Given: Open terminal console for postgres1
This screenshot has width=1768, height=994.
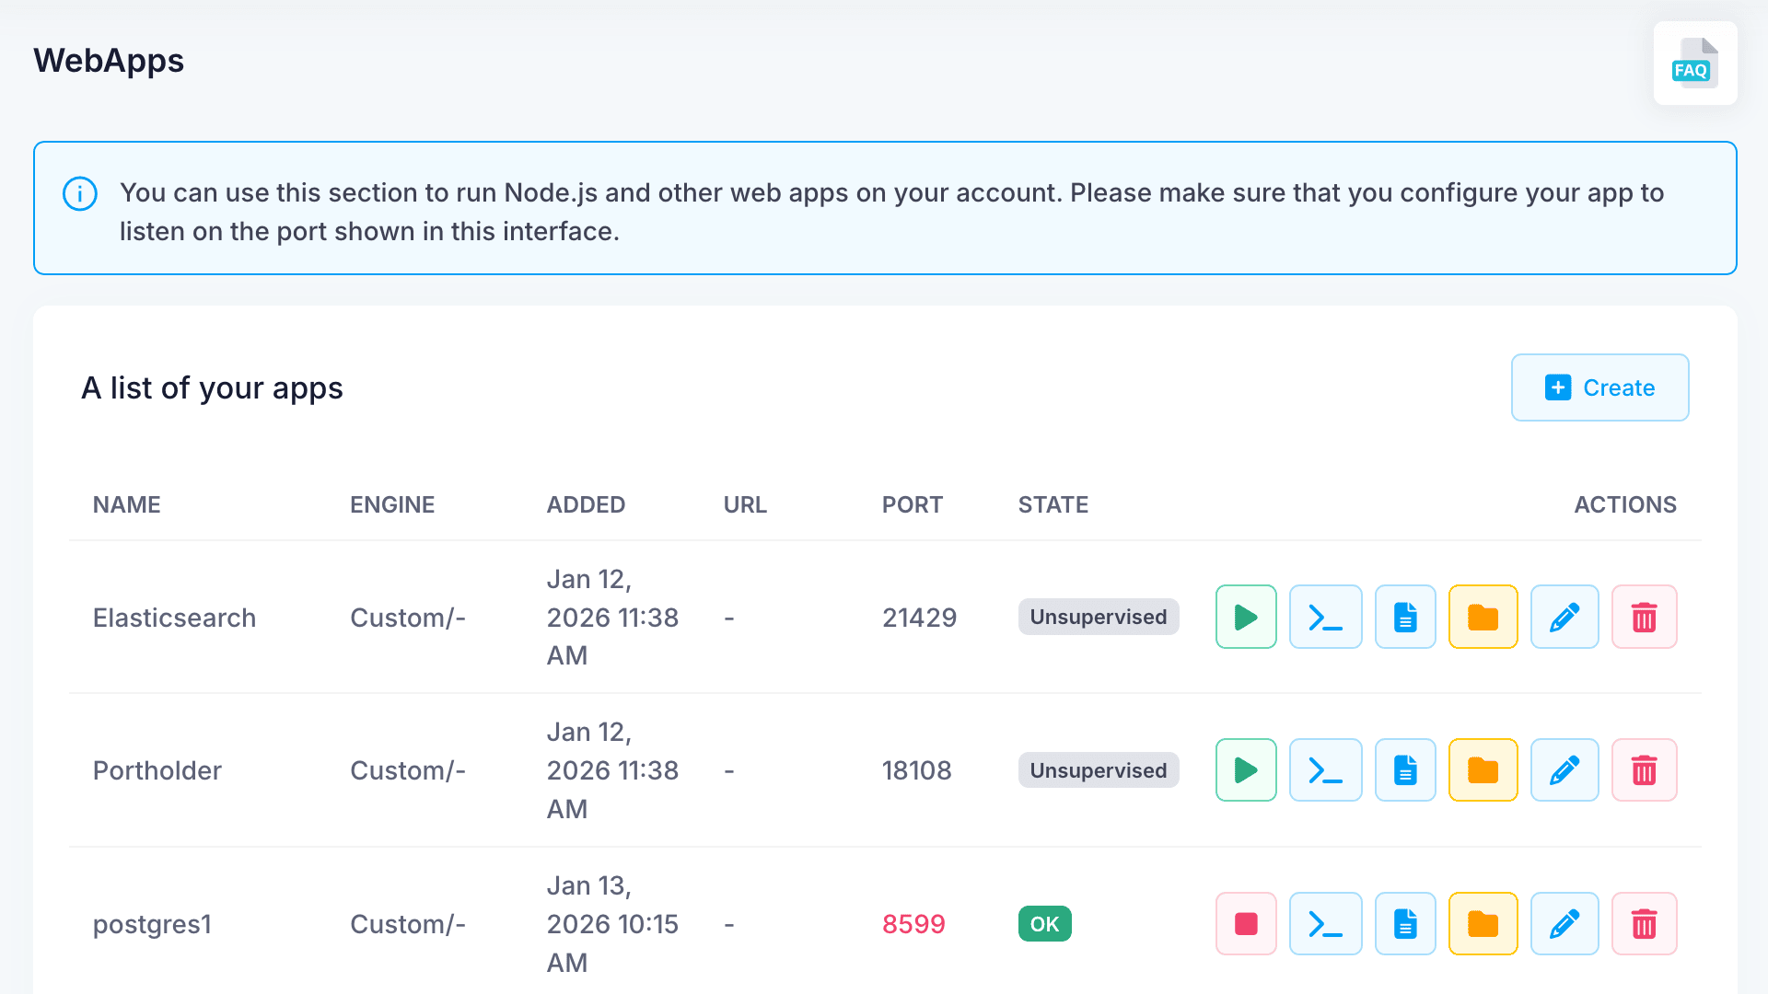Looking at the screenshot, I should pos(1325,923).
